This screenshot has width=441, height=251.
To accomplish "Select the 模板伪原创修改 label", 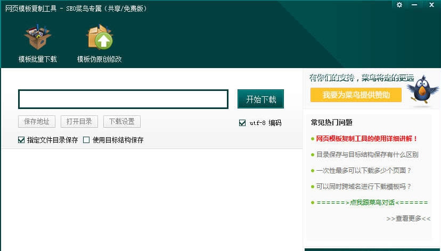I will [x=100, y=59].
